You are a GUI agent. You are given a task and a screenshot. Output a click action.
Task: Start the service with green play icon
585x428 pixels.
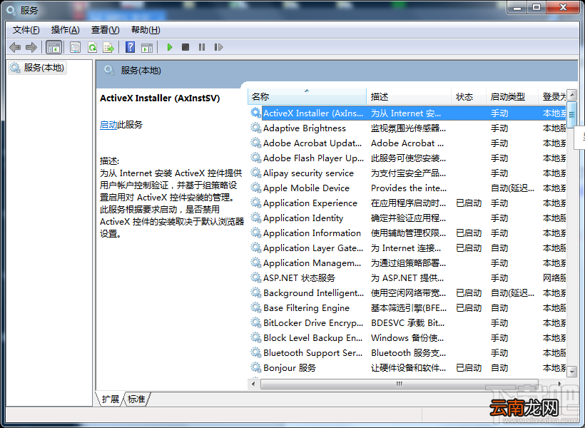(170, 47)
